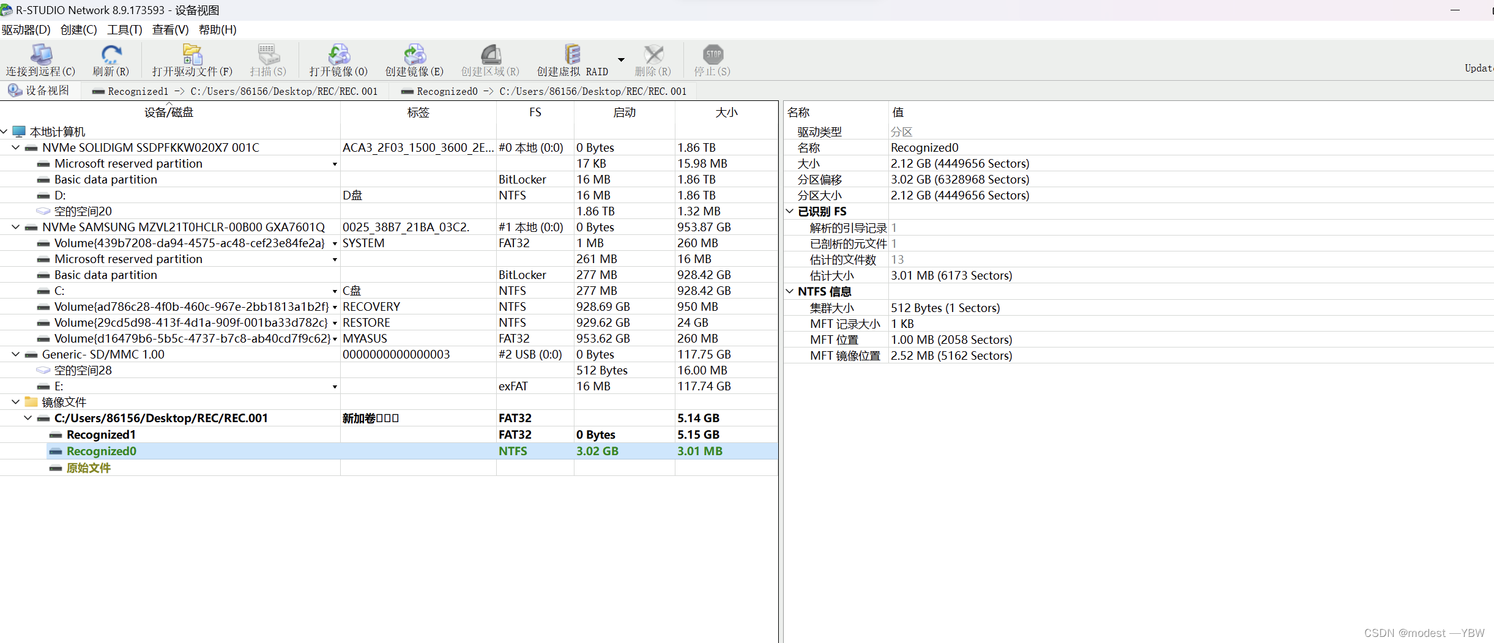Select the E: exFAT partition
1494x643 pixels.
(389, 386)
